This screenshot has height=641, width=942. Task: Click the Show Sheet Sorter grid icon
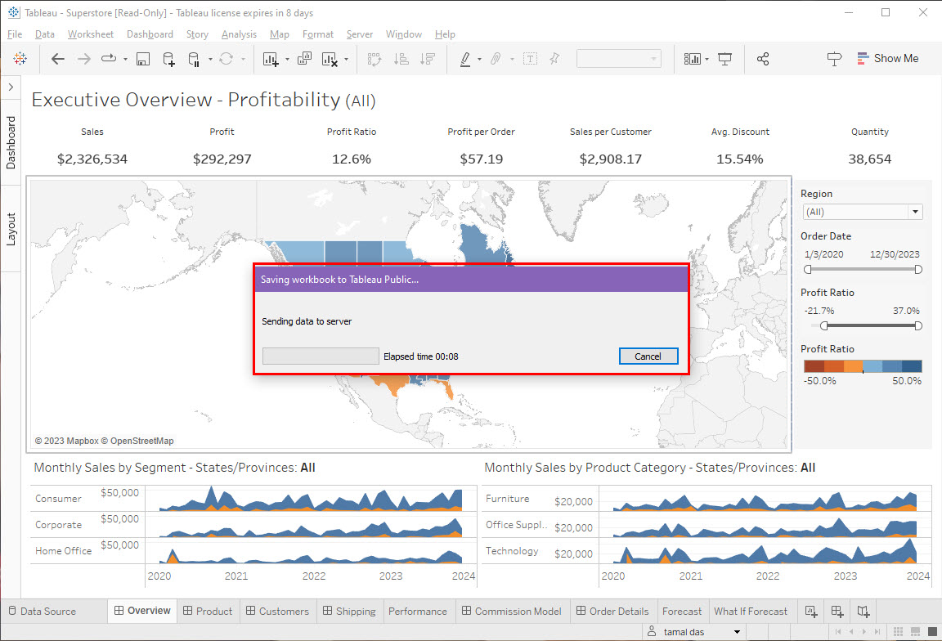[x=898, y=631]
